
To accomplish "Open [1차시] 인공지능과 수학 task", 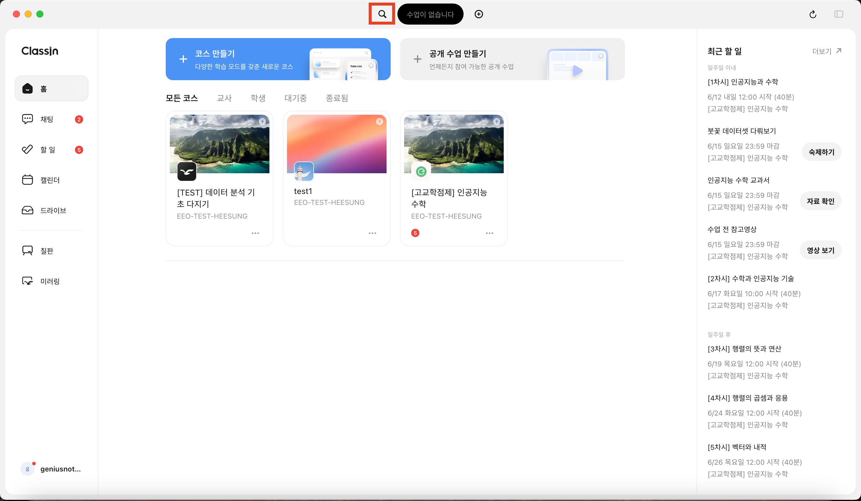I will [742, 82].
